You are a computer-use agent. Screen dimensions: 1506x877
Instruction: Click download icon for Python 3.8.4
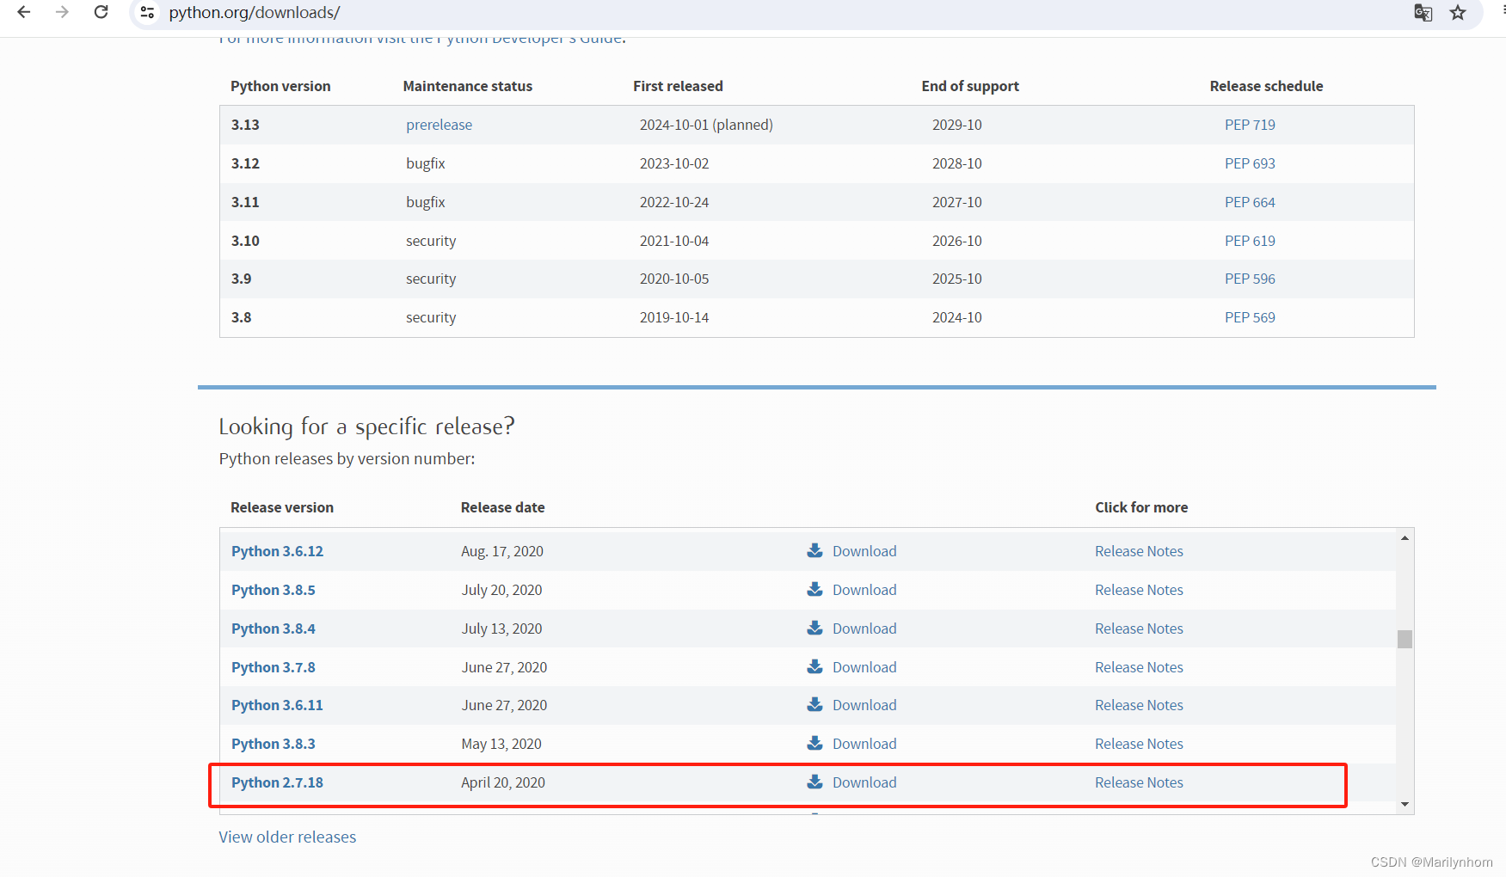814,628
